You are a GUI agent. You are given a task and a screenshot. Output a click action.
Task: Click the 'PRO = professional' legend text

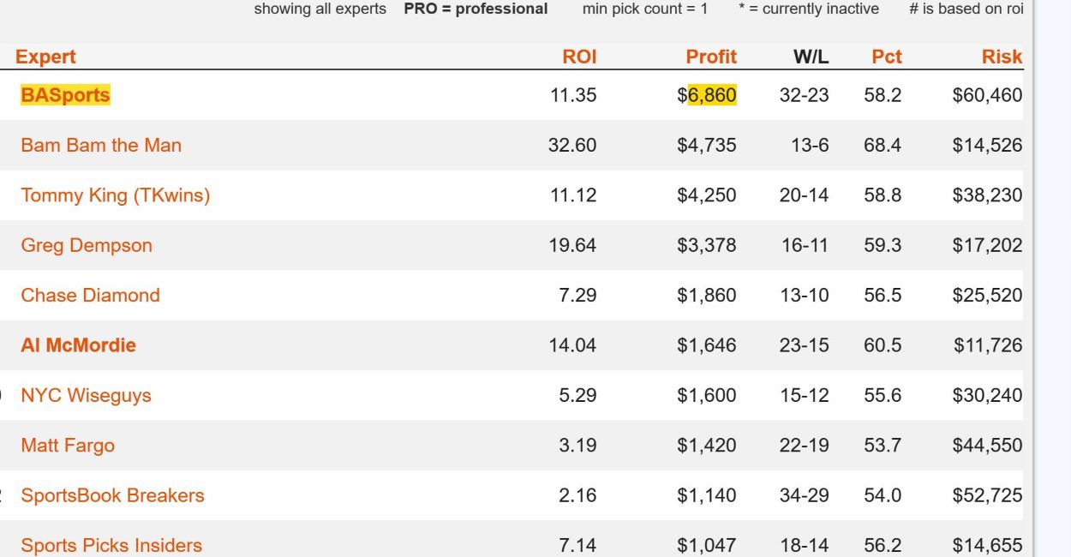[x=476, y=9]
